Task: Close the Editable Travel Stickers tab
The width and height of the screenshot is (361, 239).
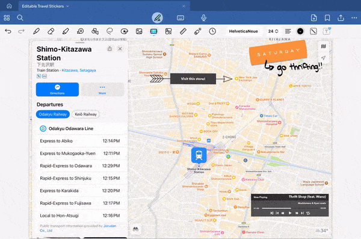Action: 184,6
